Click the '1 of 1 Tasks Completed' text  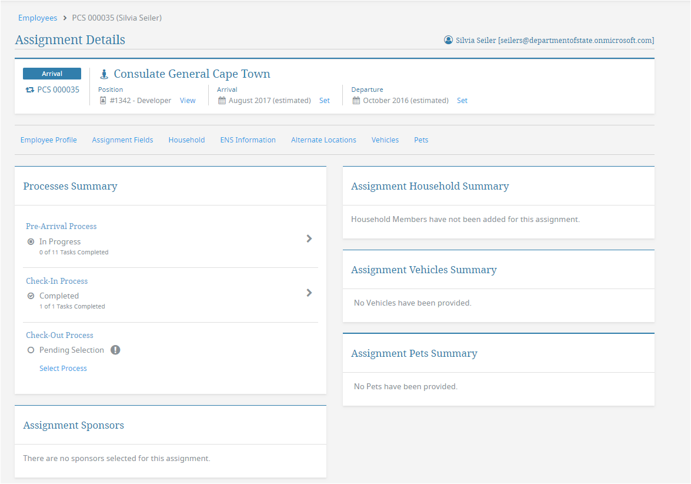72,307
